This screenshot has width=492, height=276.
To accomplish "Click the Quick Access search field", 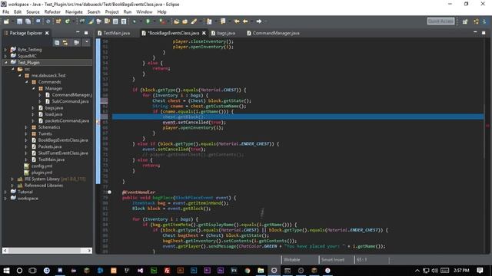I will click(x=440, y=21).
